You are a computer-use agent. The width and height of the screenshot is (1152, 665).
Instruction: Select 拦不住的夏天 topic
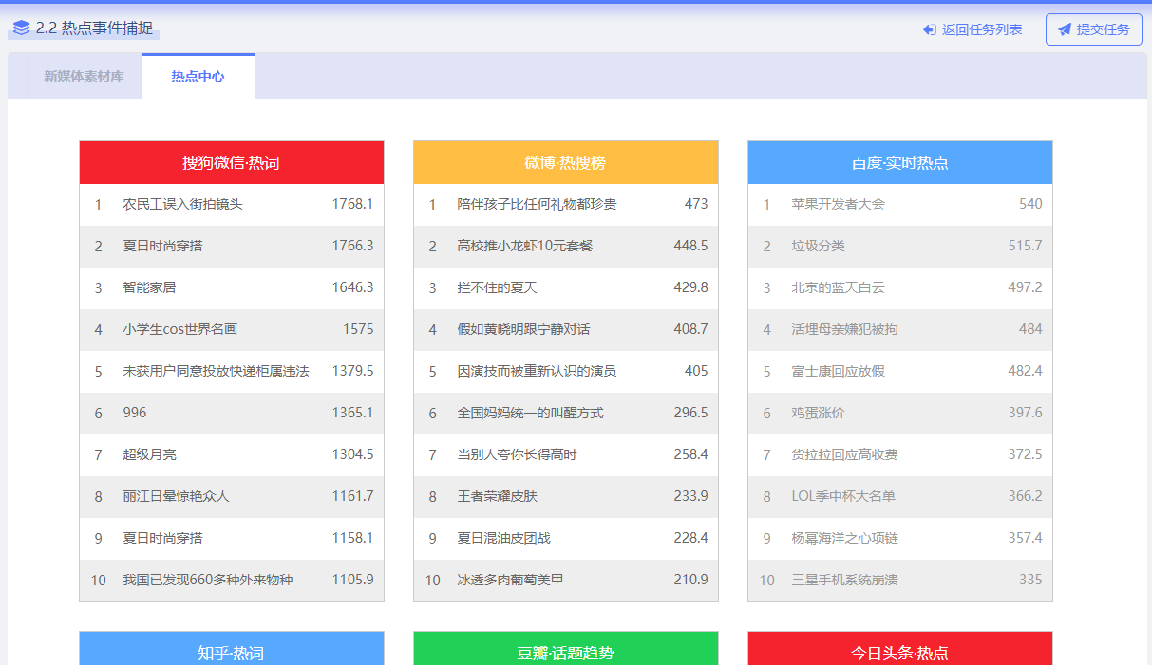[497, 287]
